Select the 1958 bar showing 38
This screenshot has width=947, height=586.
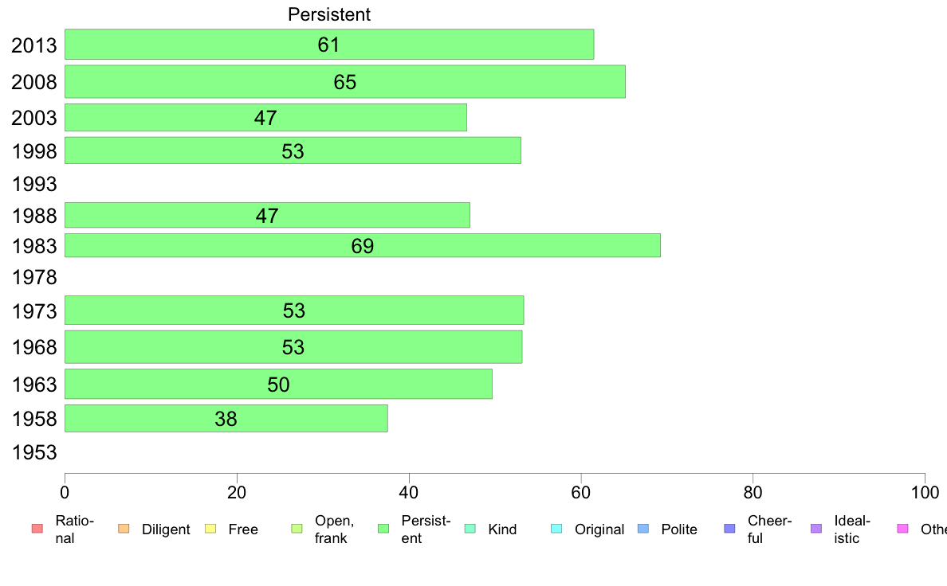pos(226,418)
